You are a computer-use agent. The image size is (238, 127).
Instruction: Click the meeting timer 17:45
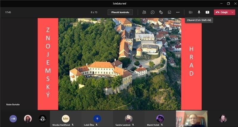[x=8, y=12]
